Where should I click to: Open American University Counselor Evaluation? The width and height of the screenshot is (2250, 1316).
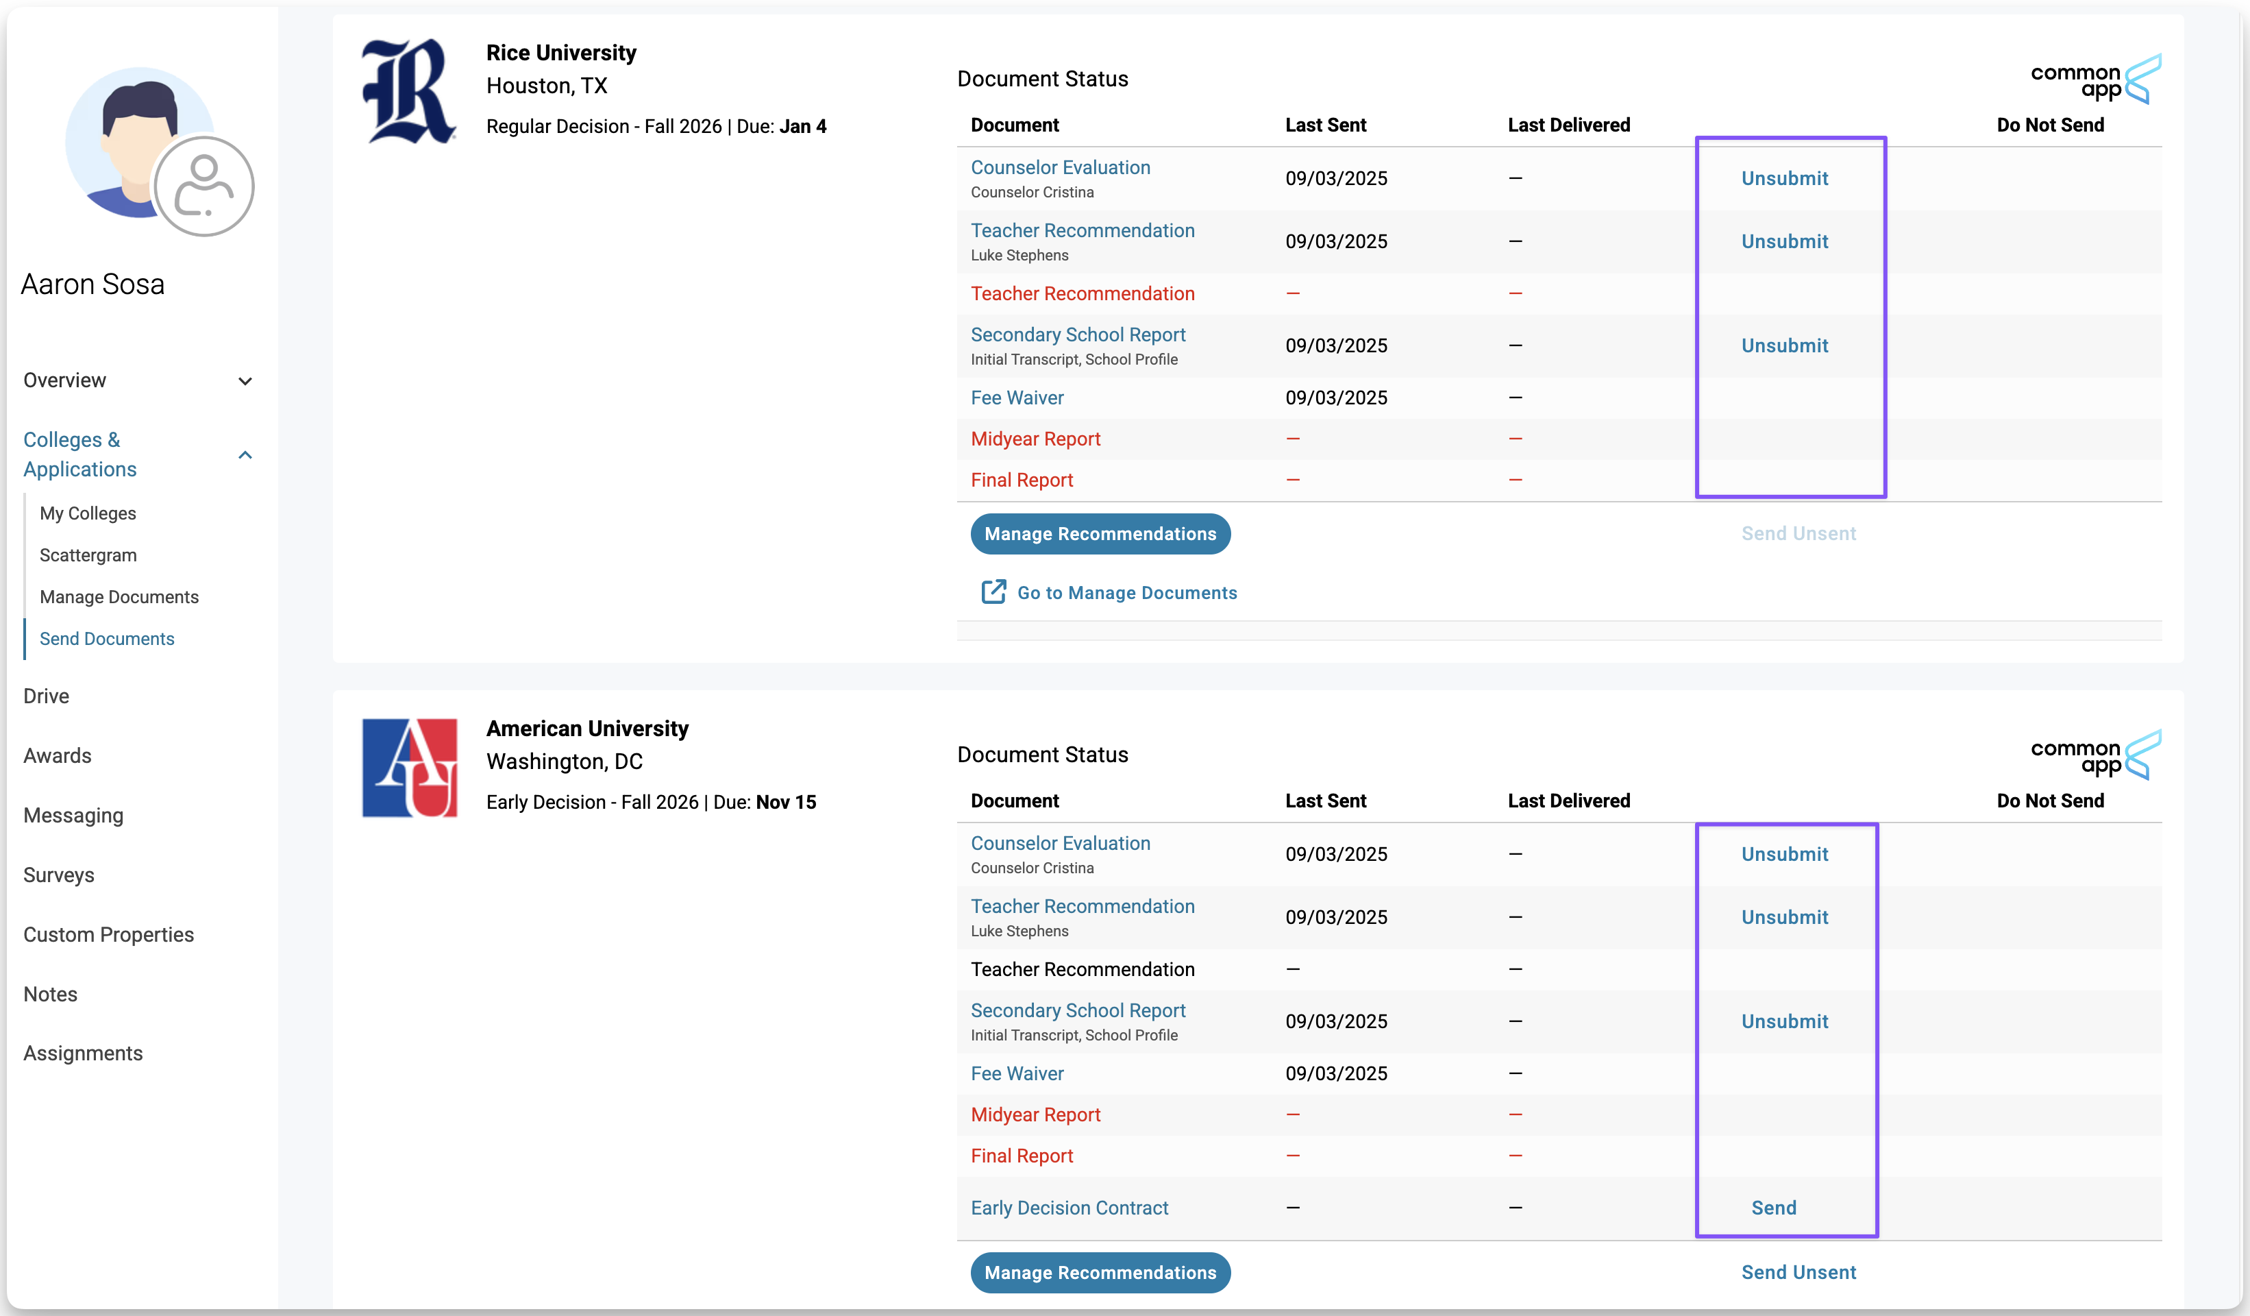1060,843
